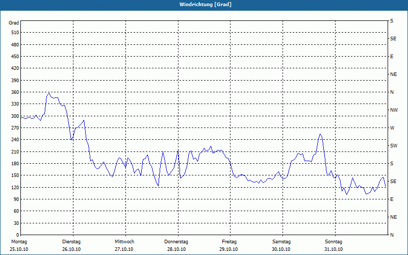Click the date "30.10.10"
Screen dimensions: 408x255
281,249
